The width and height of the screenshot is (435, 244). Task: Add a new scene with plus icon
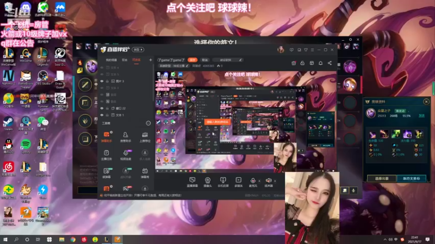click(x=151, y=60)
